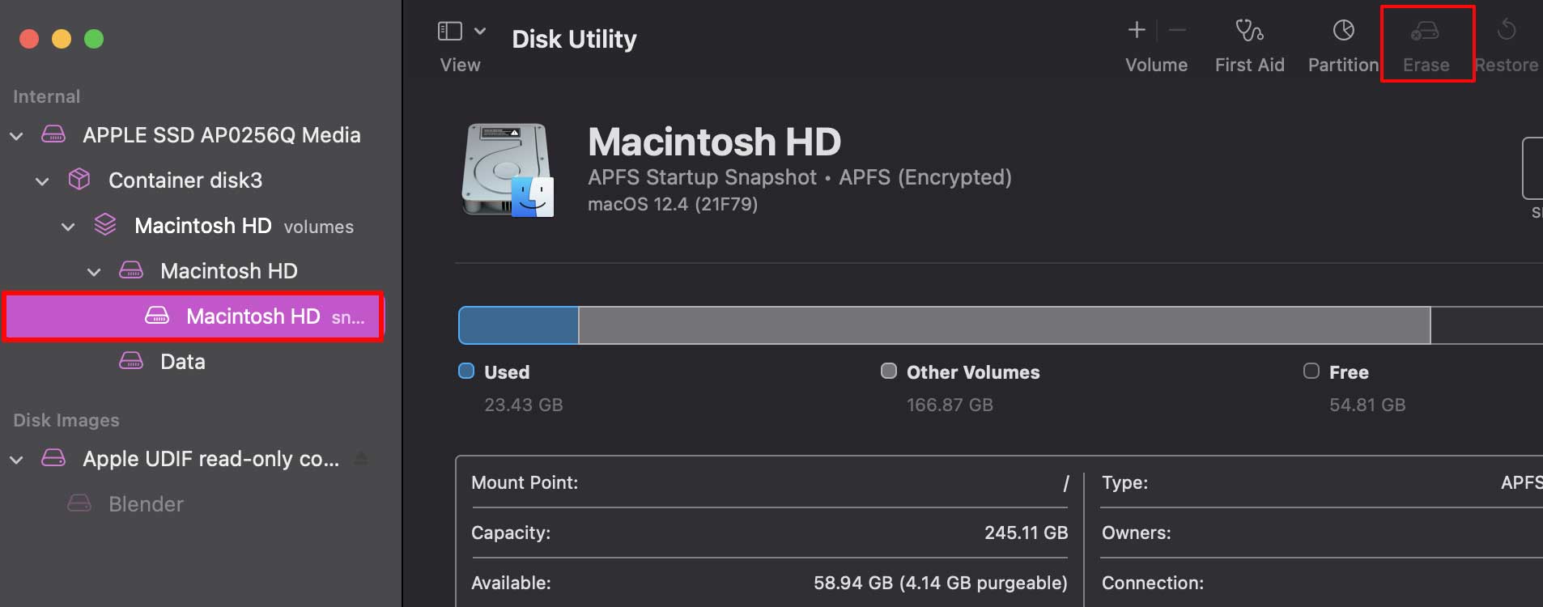Click the Data volume drive icon

(x=131, y=360)
